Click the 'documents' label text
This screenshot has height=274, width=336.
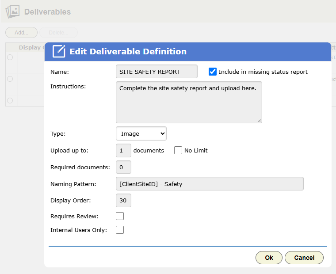[x=149, y=150]
